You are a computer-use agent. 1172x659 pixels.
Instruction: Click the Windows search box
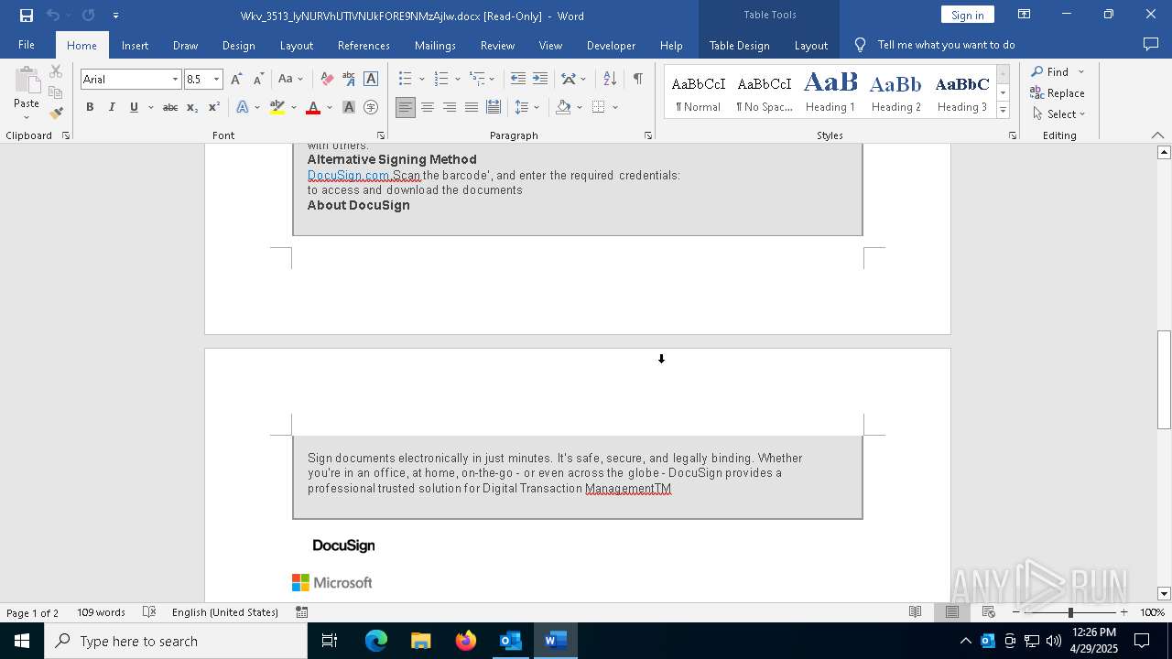click(x=176, y=641)
